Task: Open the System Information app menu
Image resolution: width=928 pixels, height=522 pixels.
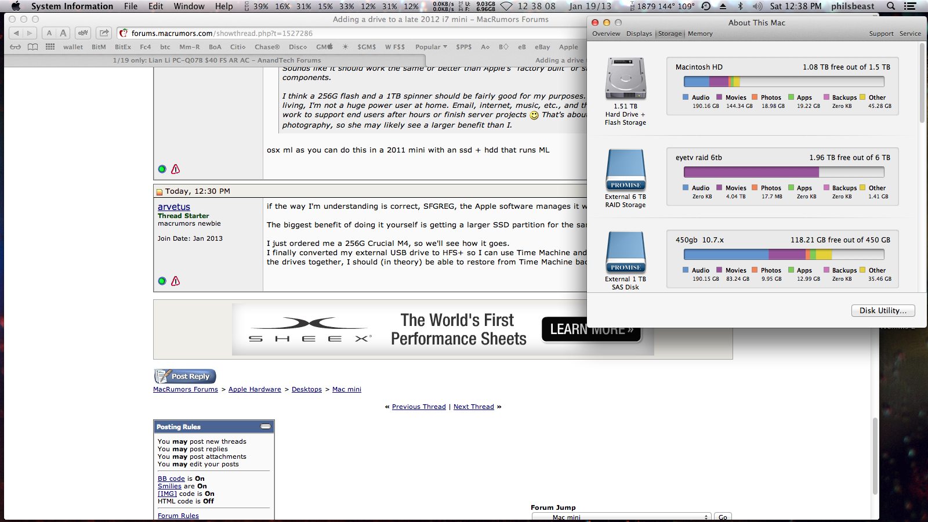Action: coord(72,6)
